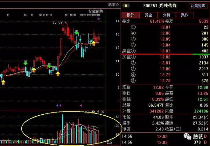Click the most recent green S sell marker
The height and width of the screenshot is (146, 210).
point(76,32)
